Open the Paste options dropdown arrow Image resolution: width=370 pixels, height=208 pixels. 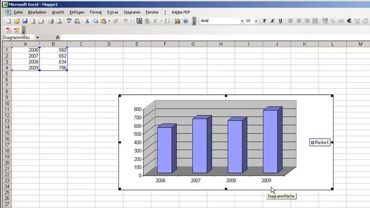(x=109, y=21)
